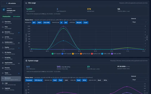
Task: Click the Git deploy branch icon
Action: coord(3,53)
